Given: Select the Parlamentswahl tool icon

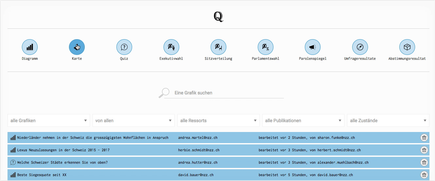Looking at the screenshot, I should pyautogui.click(x=266, y=47).
